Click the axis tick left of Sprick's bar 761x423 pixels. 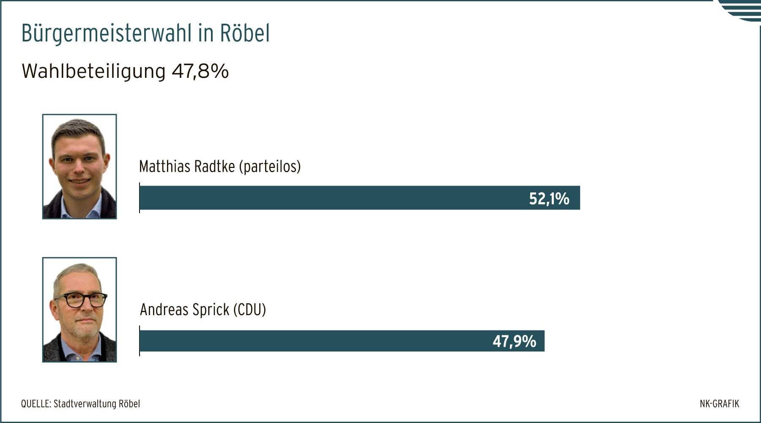[x=140, y=341]
